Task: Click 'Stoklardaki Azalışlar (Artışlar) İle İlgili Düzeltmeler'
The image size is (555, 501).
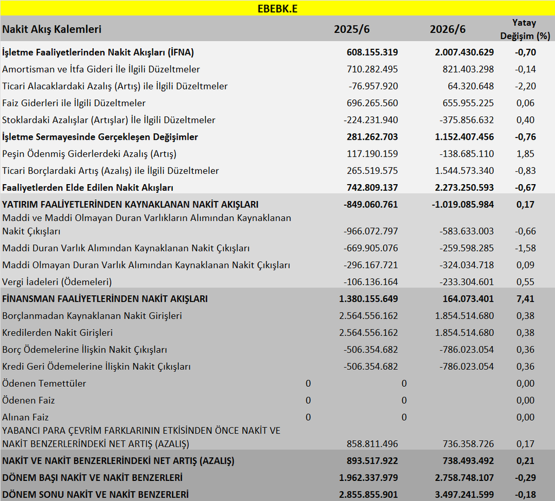Action: pos(108,120)
